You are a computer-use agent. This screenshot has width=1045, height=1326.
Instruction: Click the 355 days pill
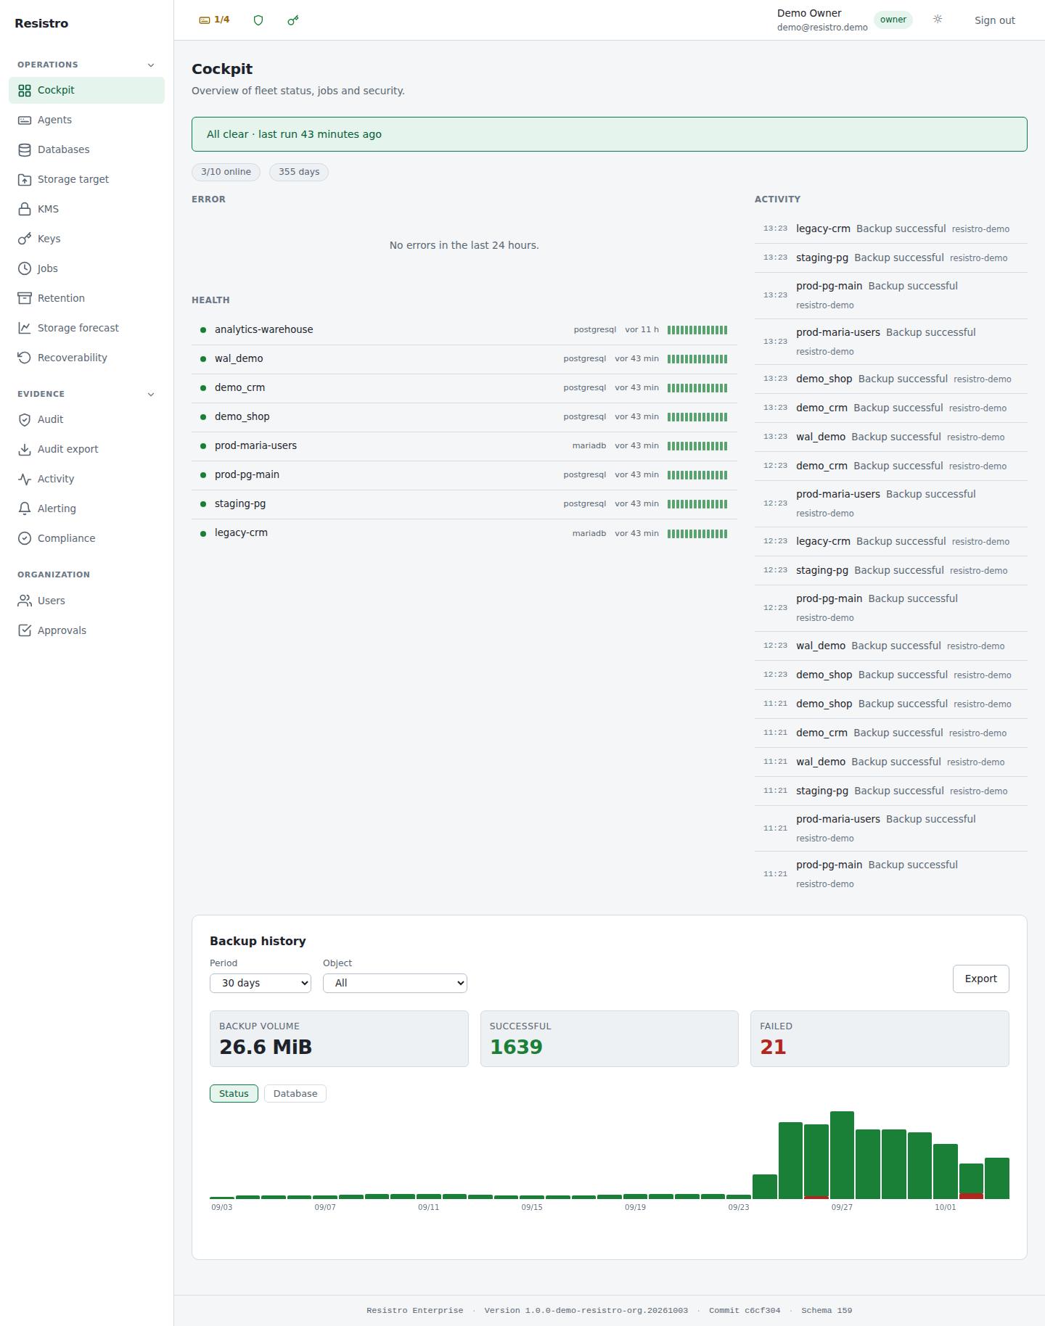299,173
